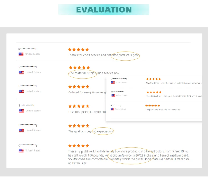The image size is (208, 182).
Task: Click the star rating above "These tops fit well"
Action: tap(79, 146)
